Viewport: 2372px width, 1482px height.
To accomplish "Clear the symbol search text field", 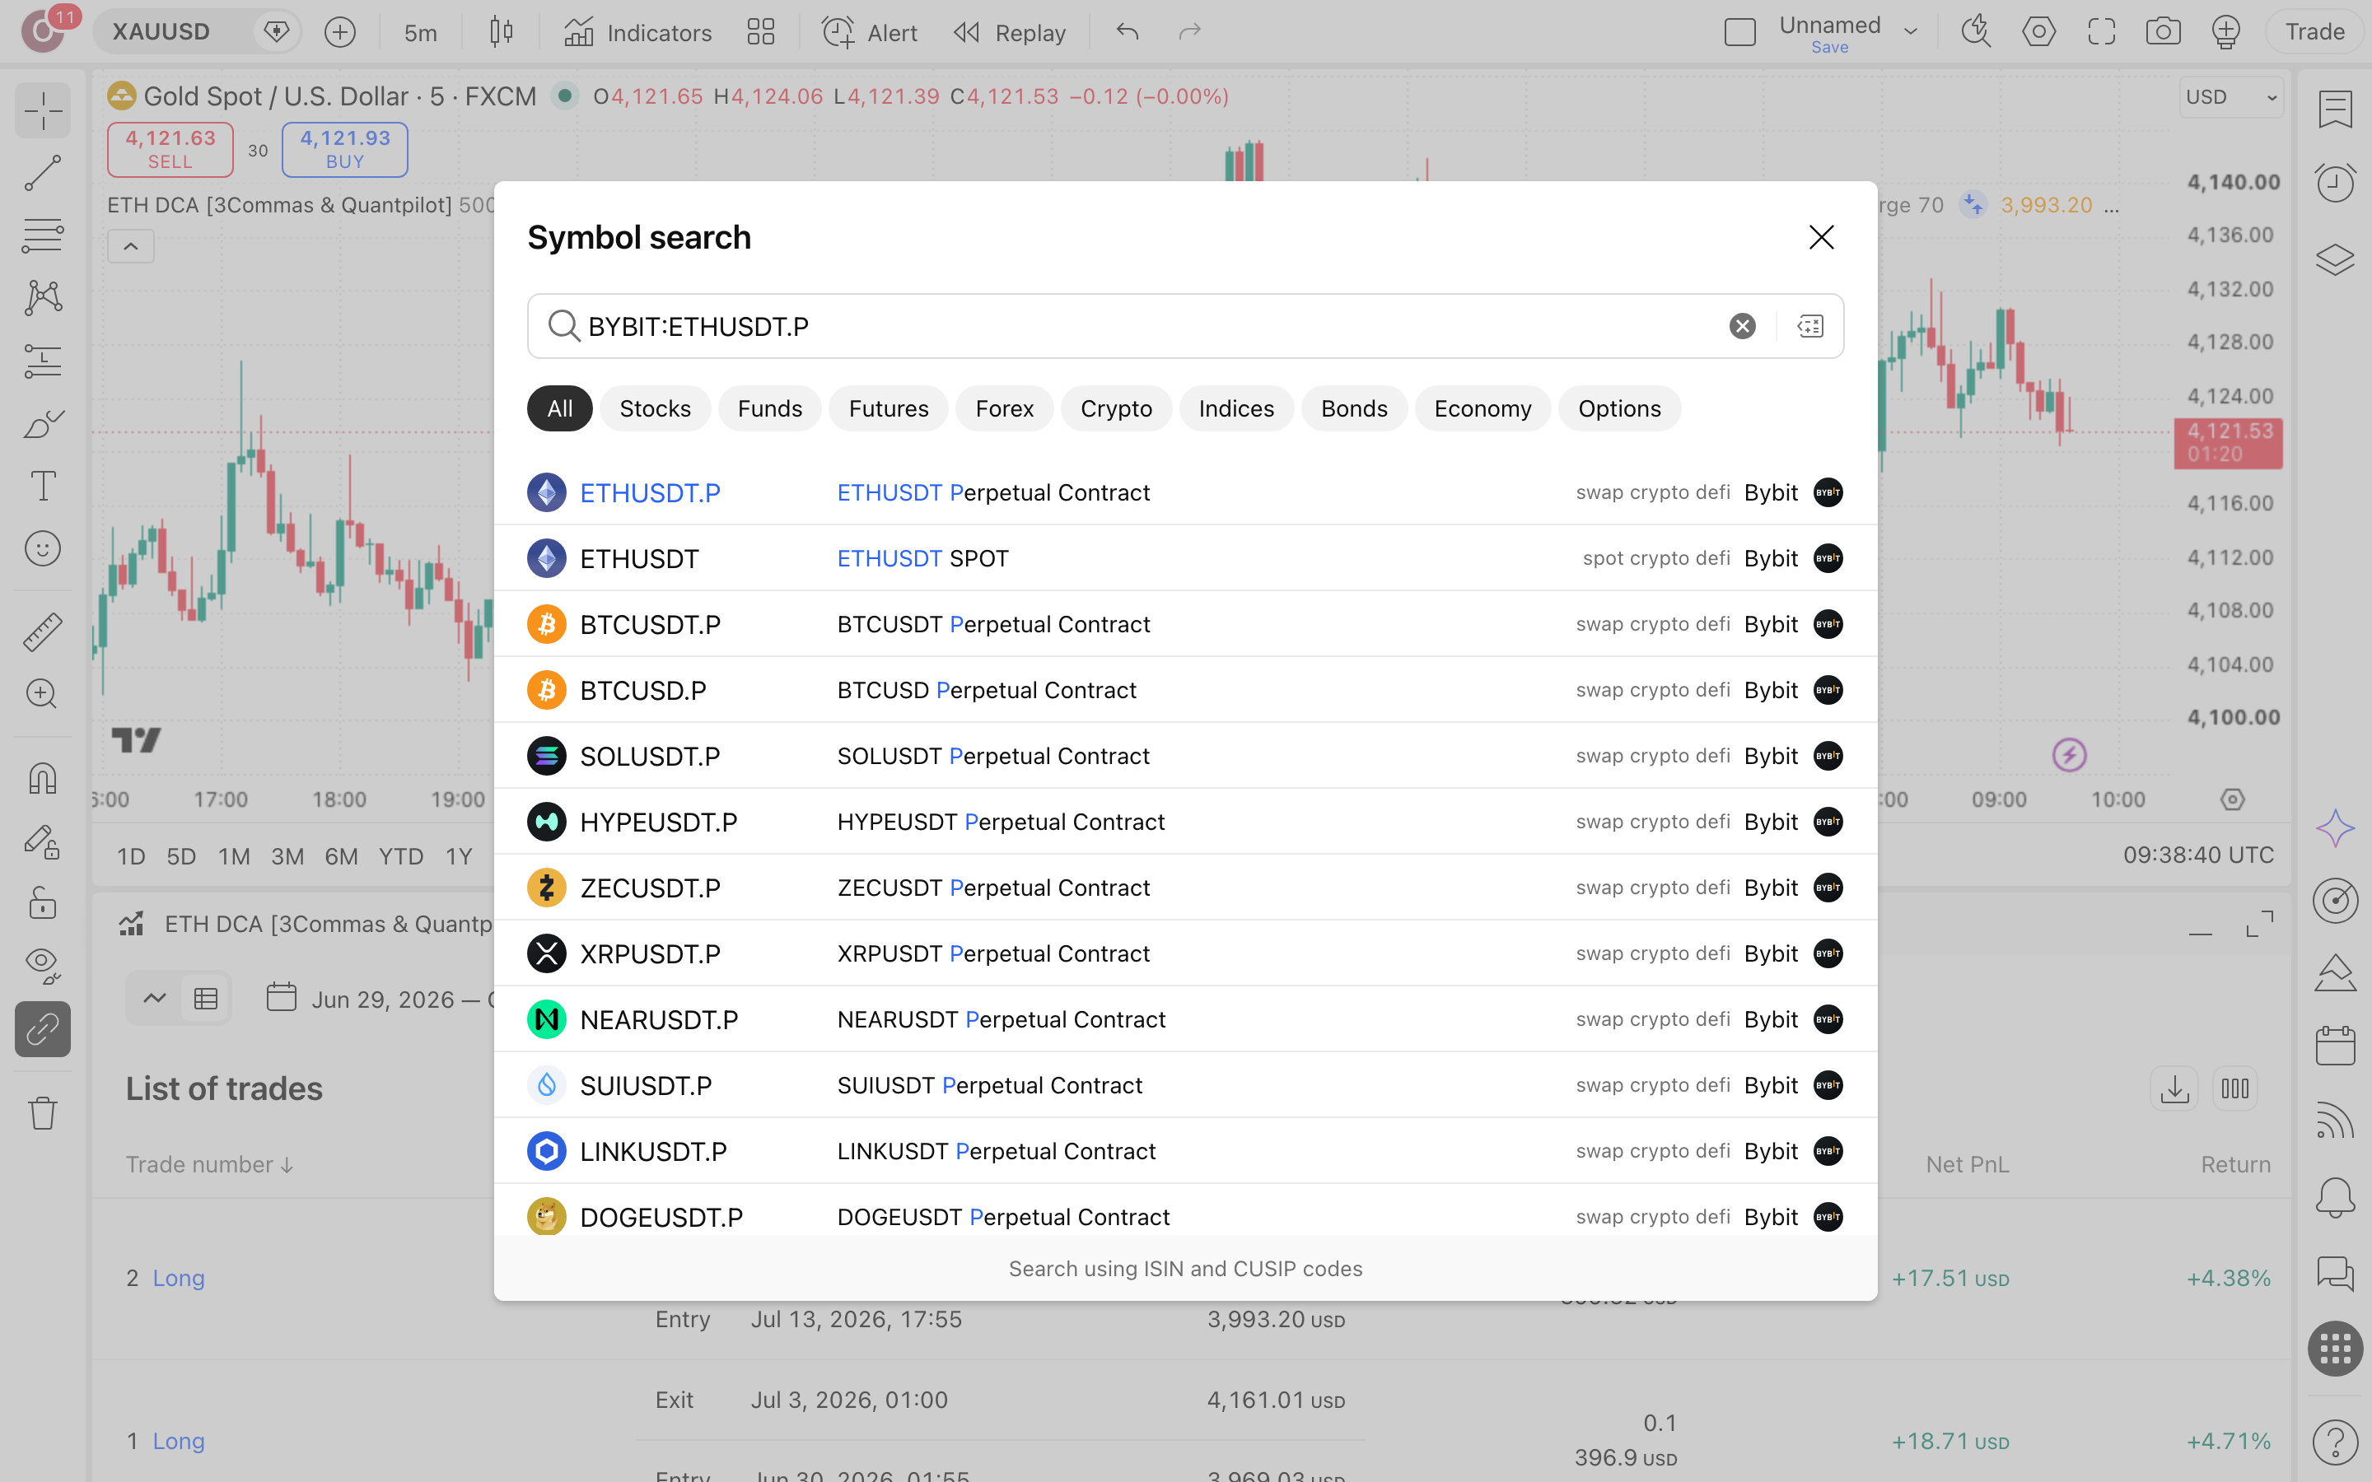I will coord(1742,326).
